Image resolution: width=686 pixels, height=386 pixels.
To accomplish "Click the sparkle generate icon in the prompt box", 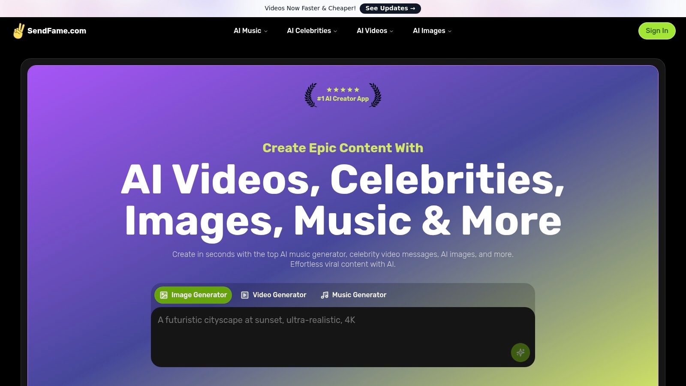I will tap(521, 352).
